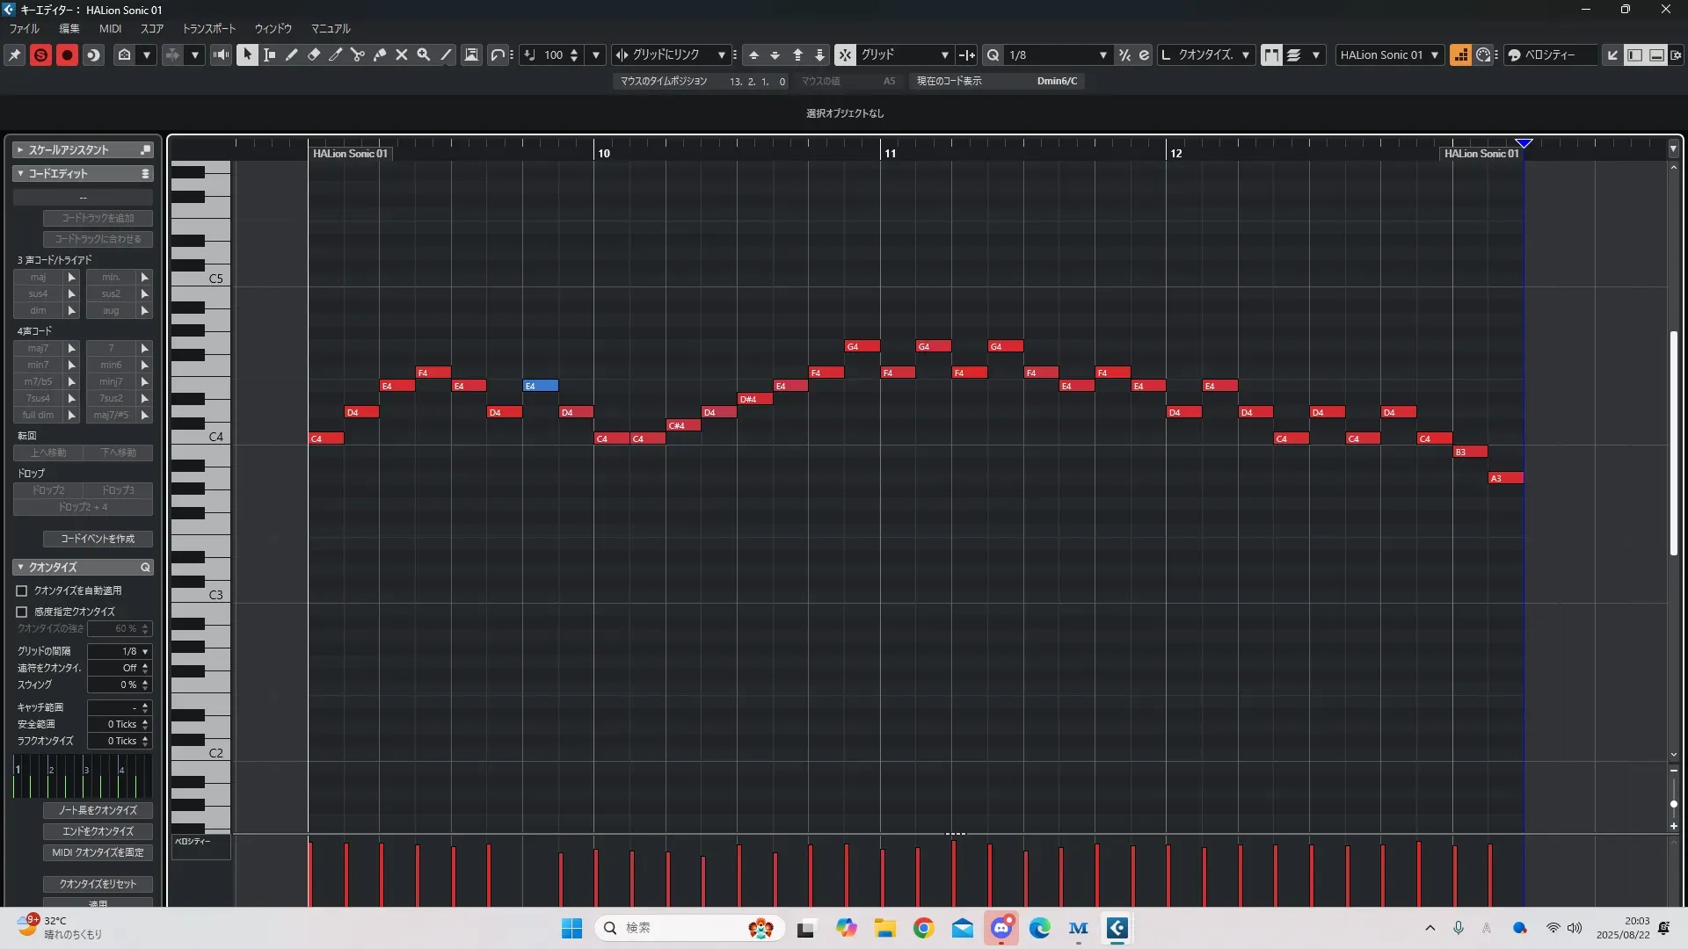Enable 感度指定クオンタイズ checkbox

pos(22,612)
